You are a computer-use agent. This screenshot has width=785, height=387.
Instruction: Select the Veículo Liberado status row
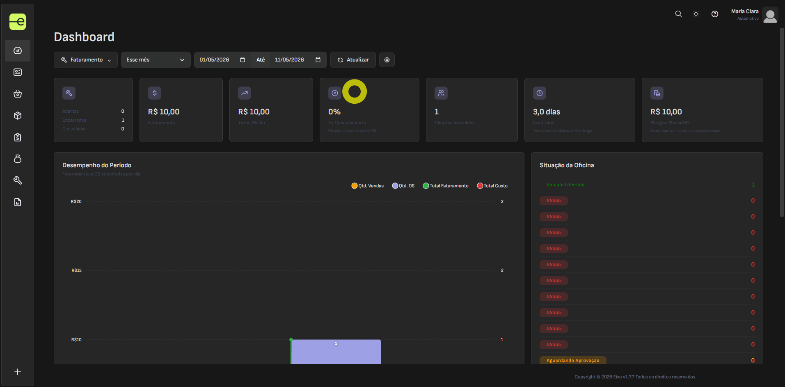pyautogui.click(x=647, y=184)
